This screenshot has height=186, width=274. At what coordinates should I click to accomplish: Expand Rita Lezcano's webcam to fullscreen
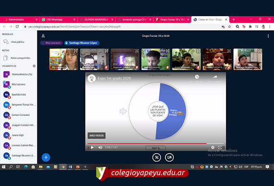click(x=76, y=51)
